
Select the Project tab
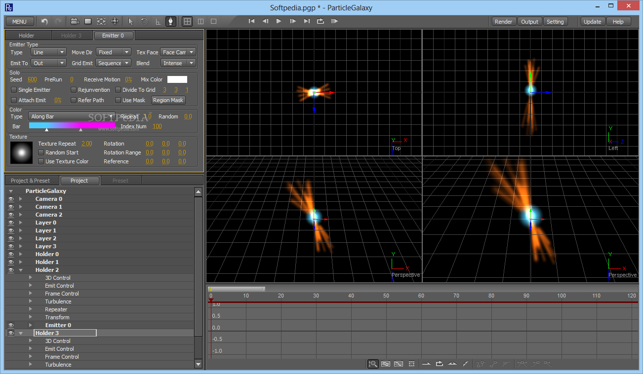pos(79,181)
